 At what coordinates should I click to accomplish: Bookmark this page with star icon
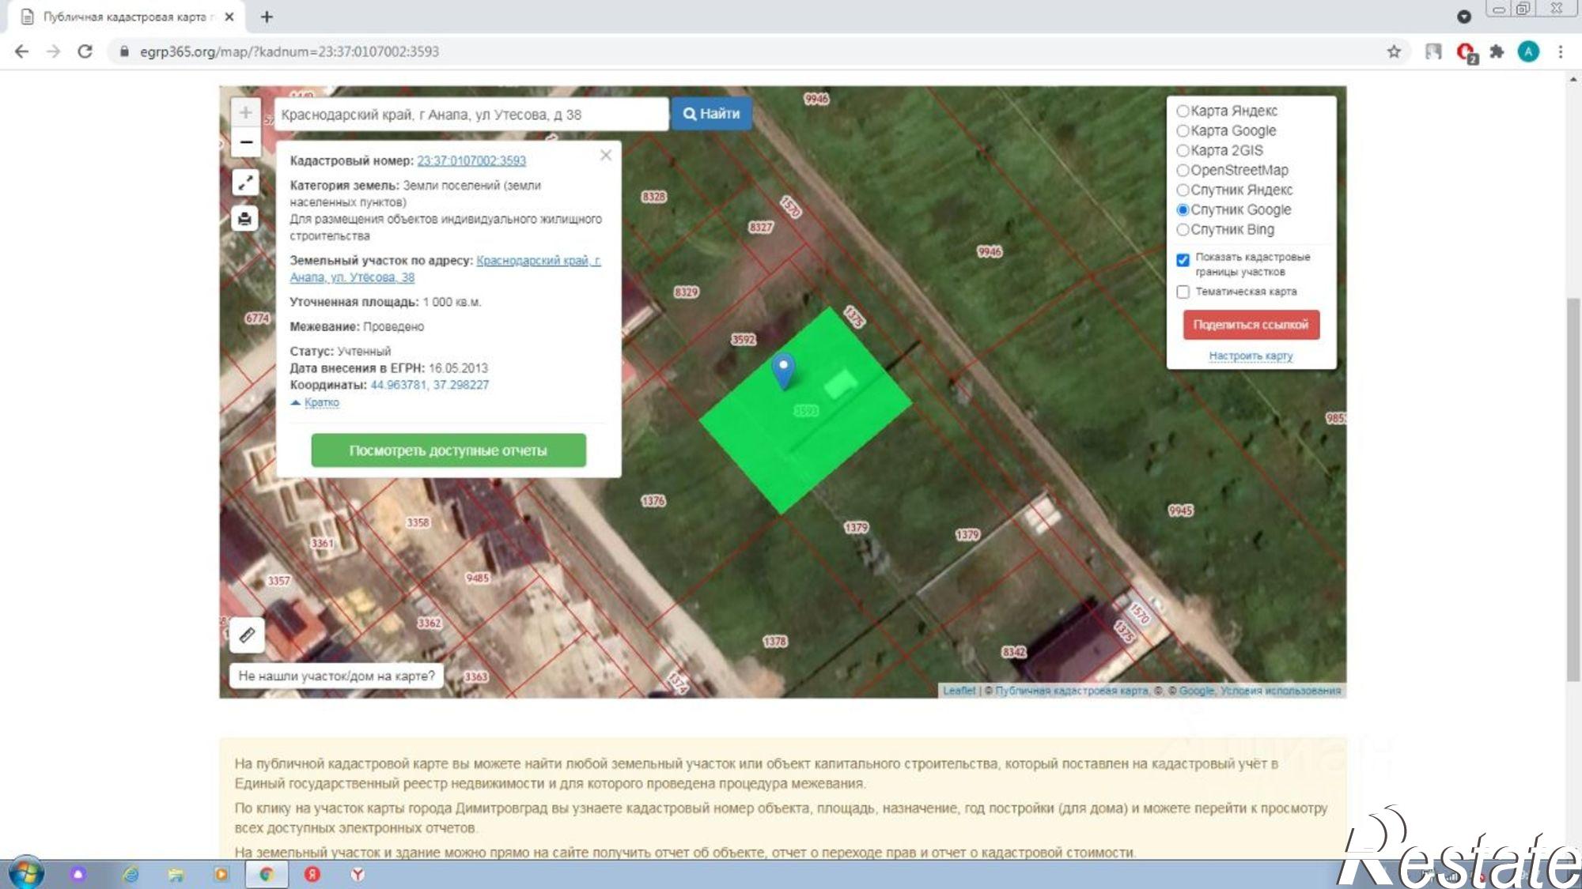[1394, 51]
